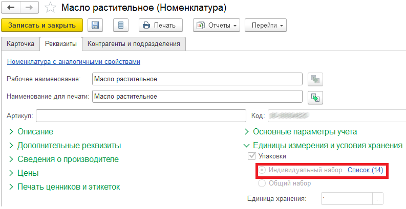Image resolution: width=406 pixels, height=209 pixels.
Task: Open Контрагенты и подразделения tab
Action: coord(134,44)
